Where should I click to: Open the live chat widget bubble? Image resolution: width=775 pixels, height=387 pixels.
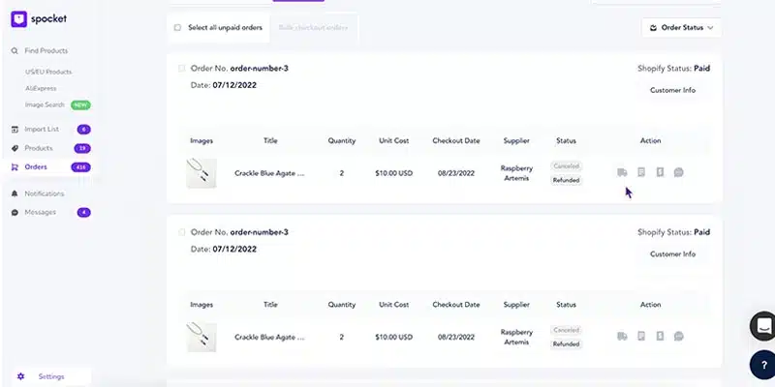[x=763, y=326]
